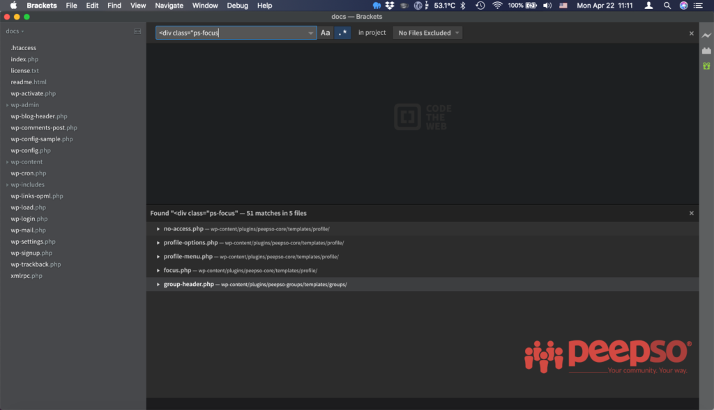Toggle regular expression search option
This screenshot has width=714, height=410.
point(342,33)
